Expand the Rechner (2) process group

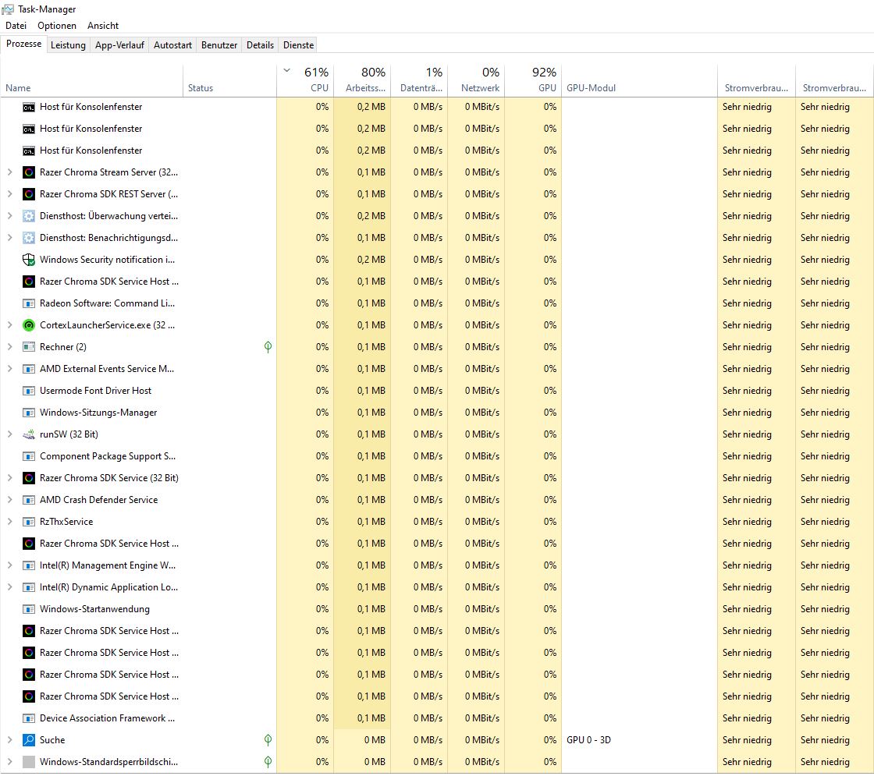coord(9,347)
